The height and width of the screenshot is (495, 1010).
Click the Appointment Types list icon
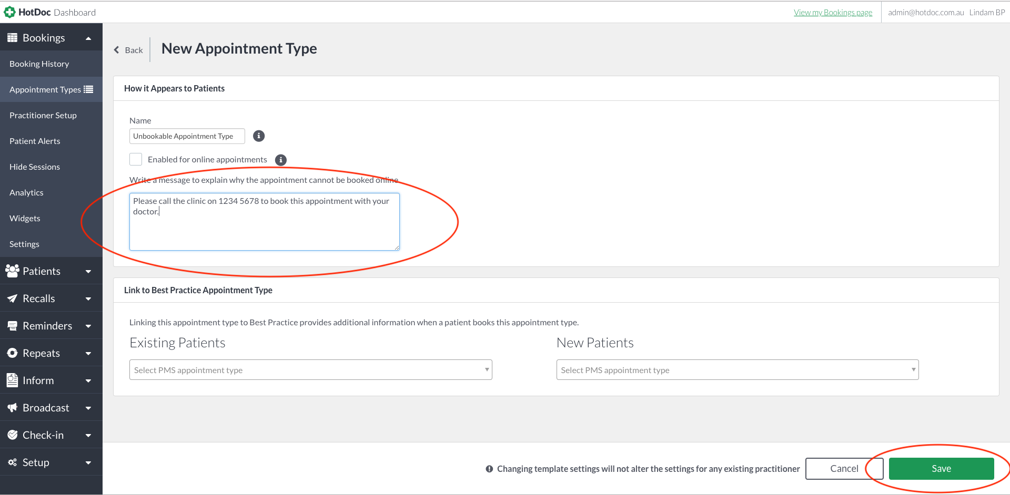click(x=88, y=89)
